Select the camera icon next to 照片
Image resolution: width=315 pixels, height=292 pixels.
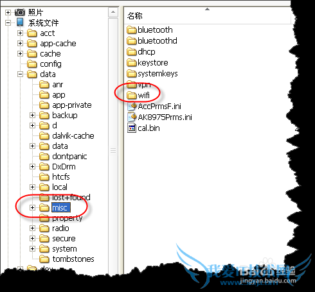pos(20,12)
